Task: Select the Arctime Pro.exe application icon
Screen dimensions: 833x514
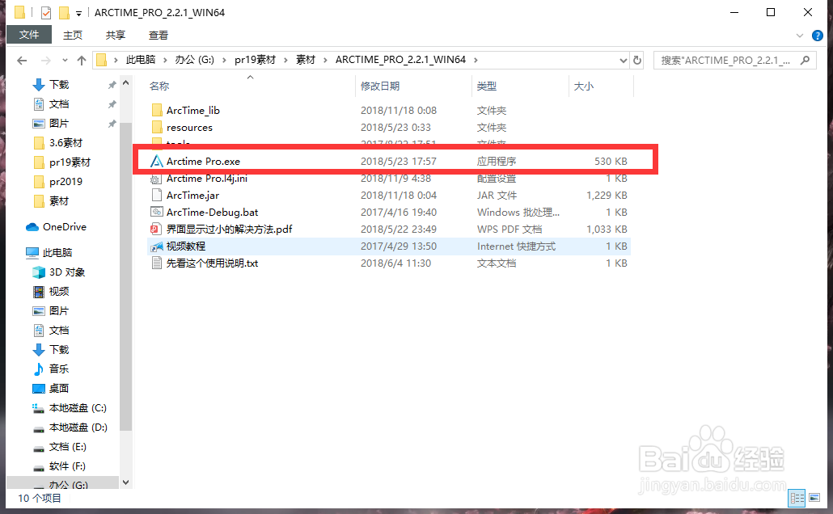Action: tap(157, 162)
